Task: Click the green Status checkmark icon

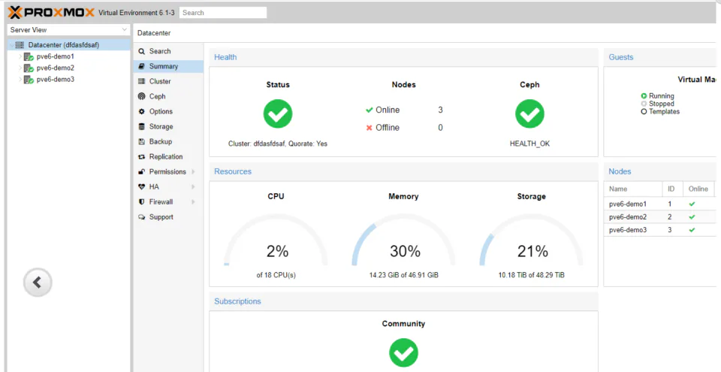Action: click(x=278, y=113)
